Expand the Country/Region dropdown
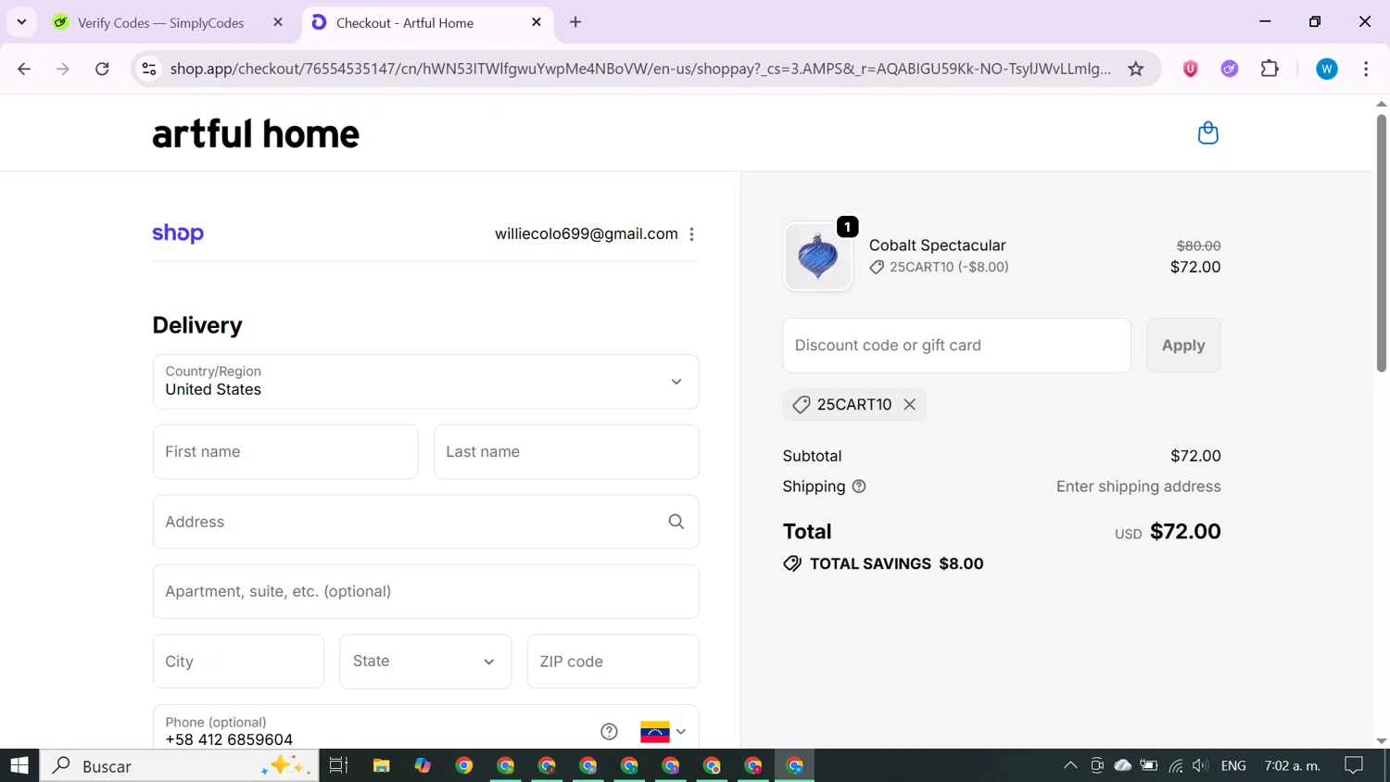This screenshot has height=782, width=1390. (425, 382)
